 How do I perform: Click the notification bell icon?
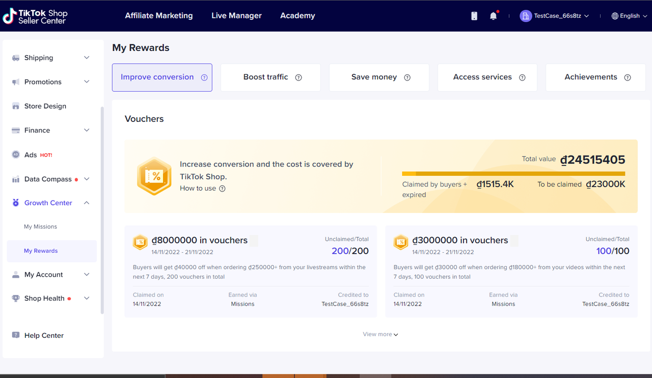(493, 16)
